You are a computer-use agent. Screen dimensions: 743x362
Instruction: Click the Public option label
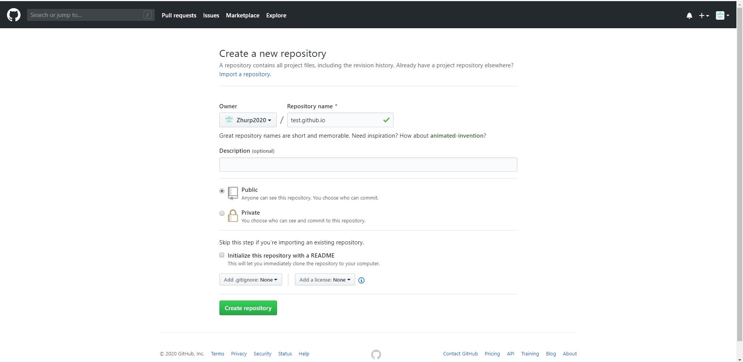click(x=250, y=190)
